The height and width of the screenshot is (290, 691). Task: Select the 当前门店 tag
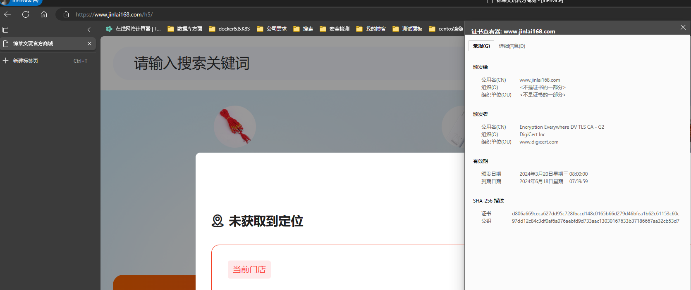pos(249,269)
